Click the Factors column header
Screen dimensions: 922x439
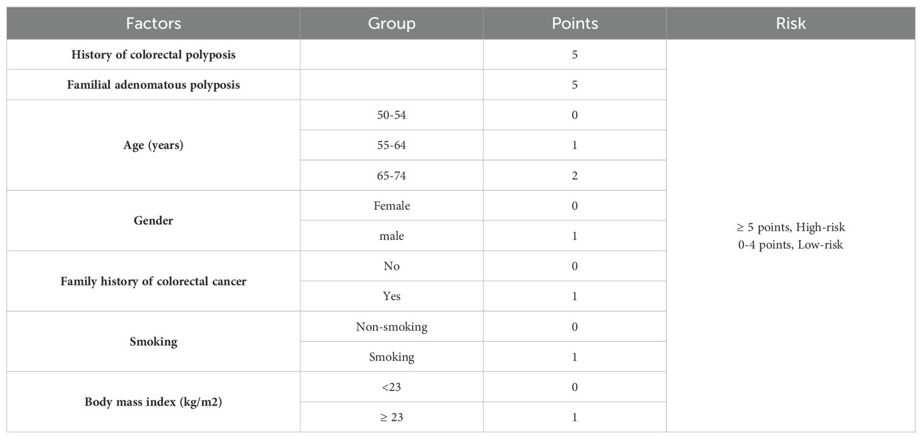[x=153, y=23]
